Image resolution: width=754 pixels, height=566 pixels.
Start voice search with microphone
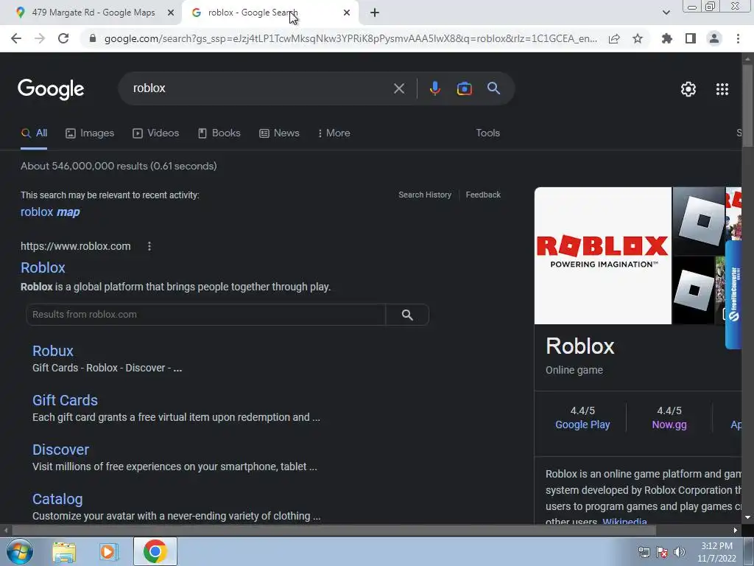click(x=434, y=88)
